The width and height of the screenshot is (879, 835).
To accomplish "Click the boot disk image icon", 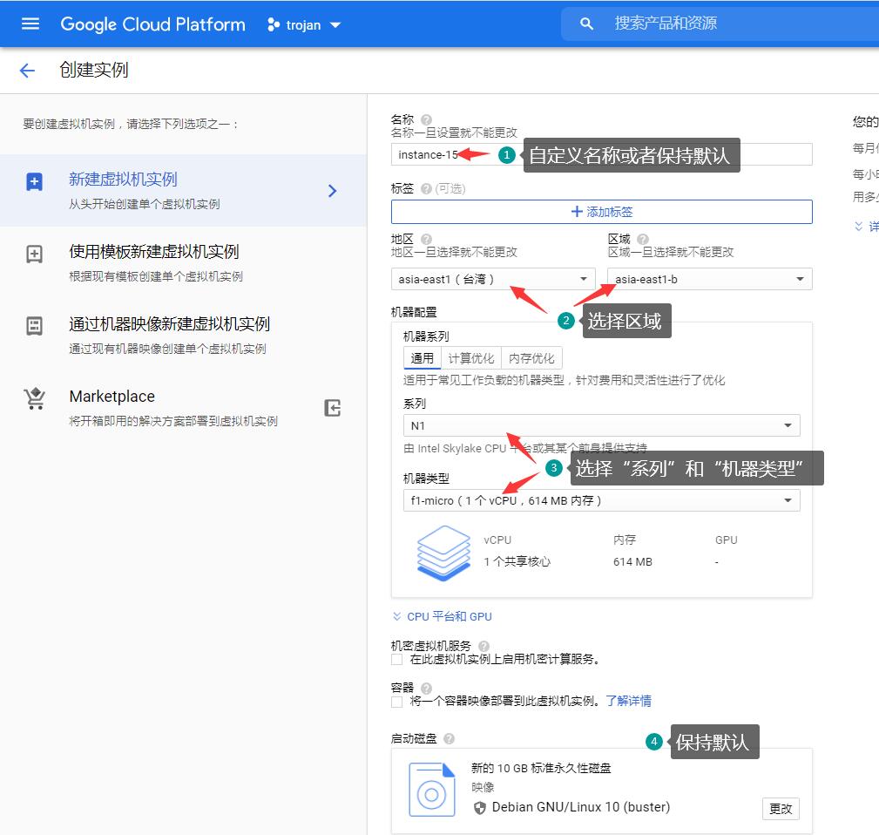I will pos(431,789).
